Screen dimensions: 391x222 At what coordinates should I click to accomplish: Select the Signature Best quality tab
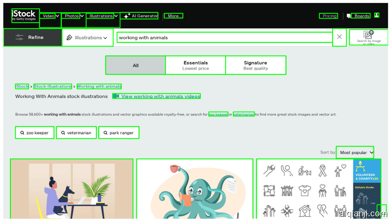[255, 65]
